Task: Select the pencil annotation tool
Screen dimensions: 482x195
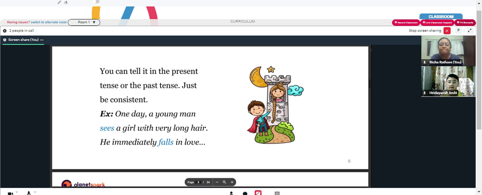Action: click(x=59, y=2)
